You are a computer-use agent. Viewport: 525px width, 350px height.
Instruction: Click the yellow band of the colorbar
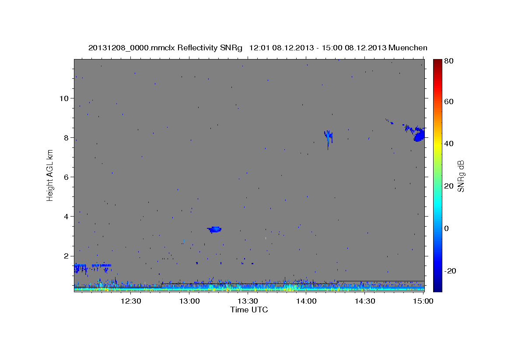pos(437,144)
